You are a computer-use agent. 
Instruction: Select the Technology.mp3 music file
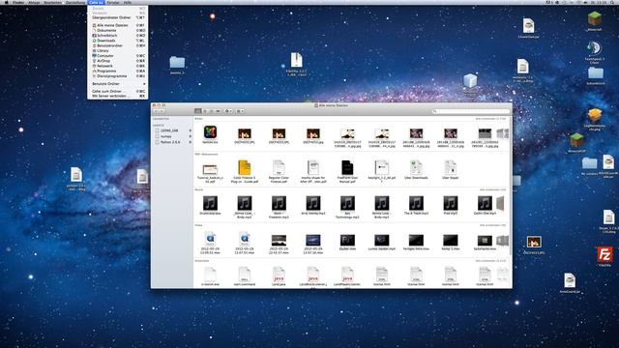[x=347, y=204]
